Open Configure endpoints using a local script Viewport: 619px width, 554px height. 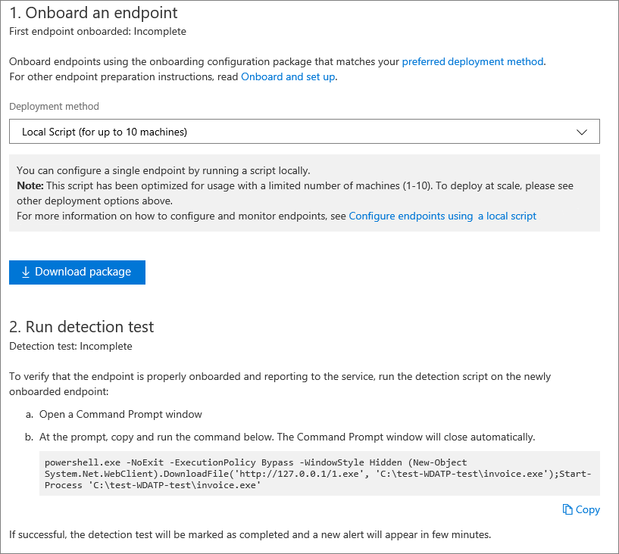(x=442, y=216)
